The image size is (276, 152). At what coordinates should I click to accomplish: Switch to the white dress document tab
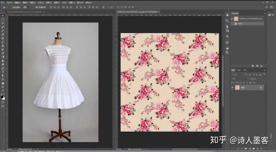pos(24,12)
